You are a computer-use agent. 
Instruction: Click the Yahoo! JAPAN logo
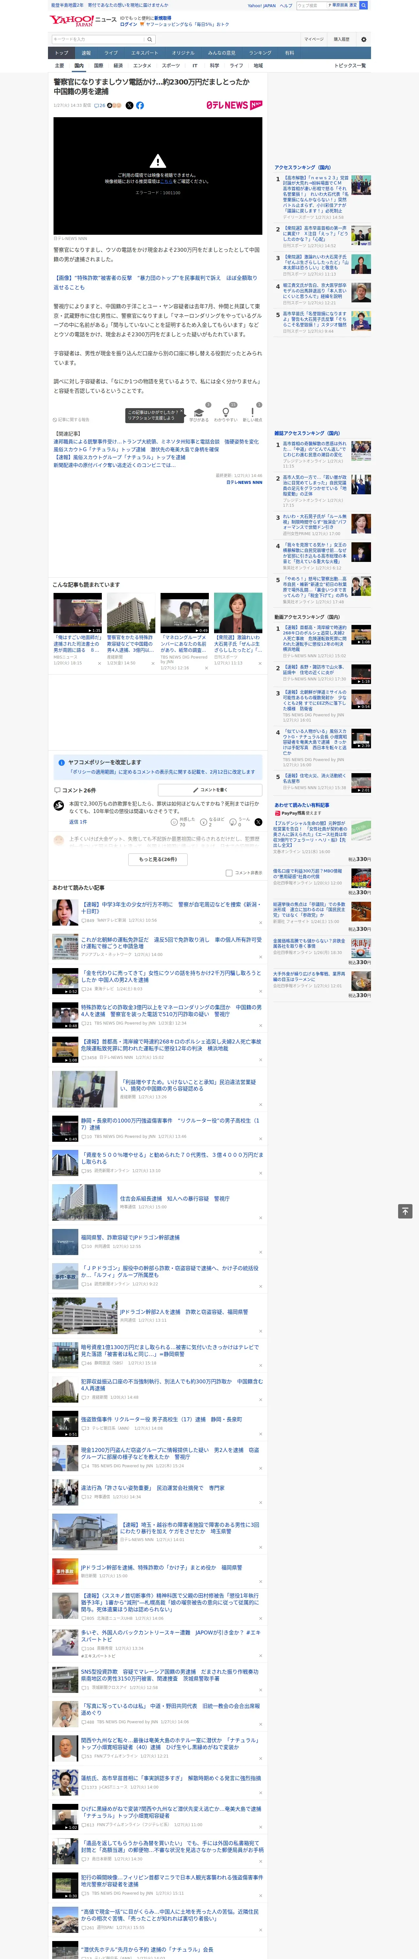click(71, 21)
